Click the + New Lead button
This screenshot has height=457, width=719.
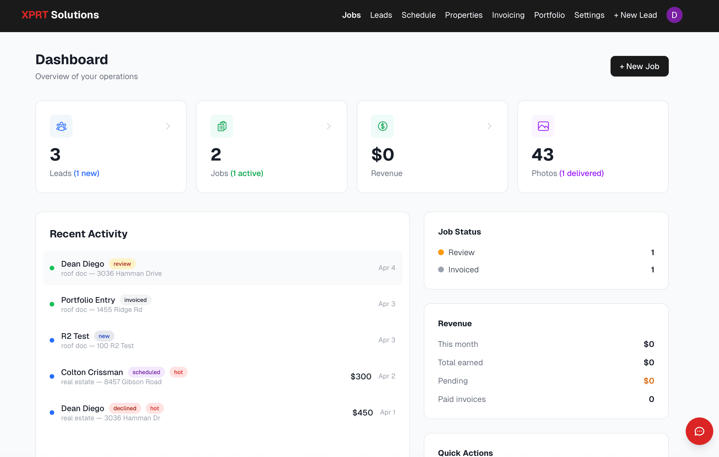click(635, 15)
